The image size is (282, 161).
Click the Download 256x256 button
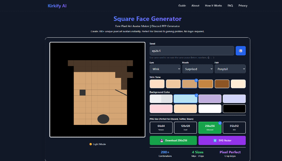click(x=173, y=140)
